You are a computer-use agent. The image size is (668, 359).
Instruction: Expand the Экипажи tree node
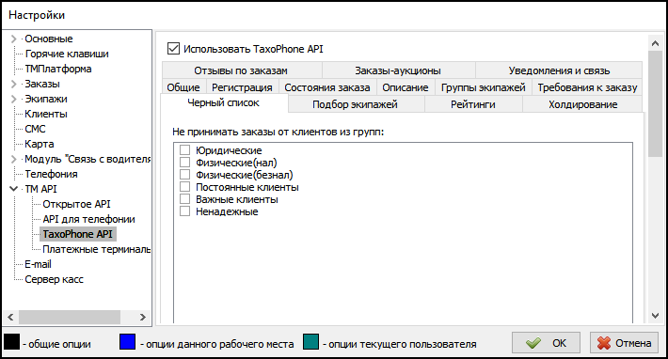click(x=13, y=99)
